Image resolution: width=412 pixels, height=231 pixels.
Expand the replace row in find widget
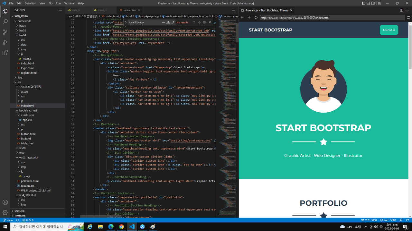pyautogui.click(x=126, y=22)
